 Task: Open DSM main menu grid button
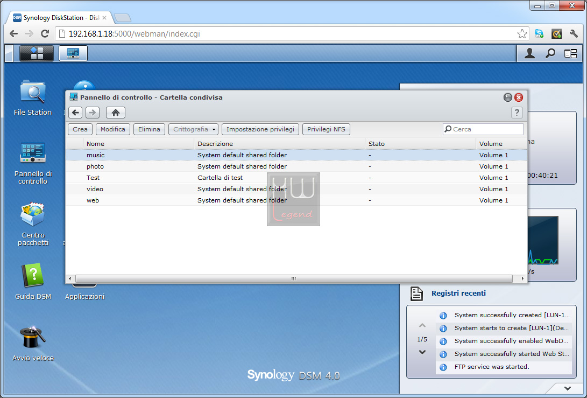coord(37,53)
